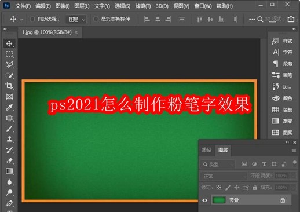Open the 文件(F) menu
Viewport: 300px width, 212px height.
pos(23,6)
